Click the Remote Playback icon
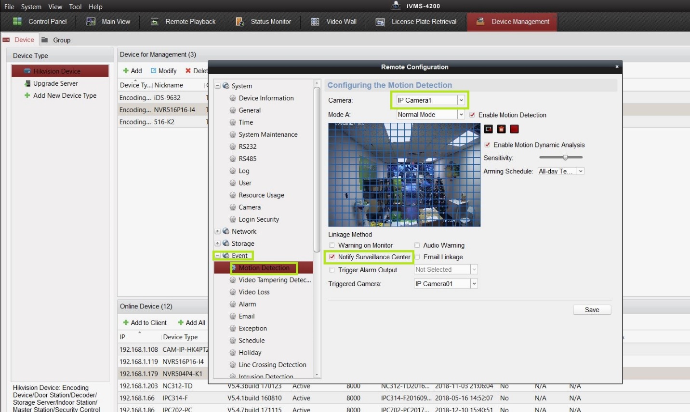 [155, 22]
